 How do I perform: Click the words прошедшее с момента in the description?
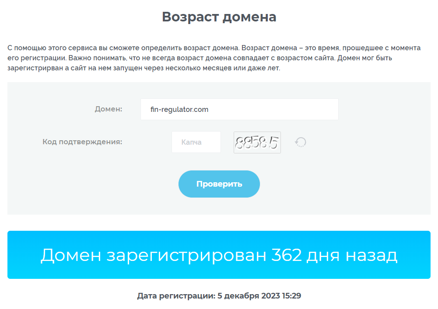click(x=382, y=48)
